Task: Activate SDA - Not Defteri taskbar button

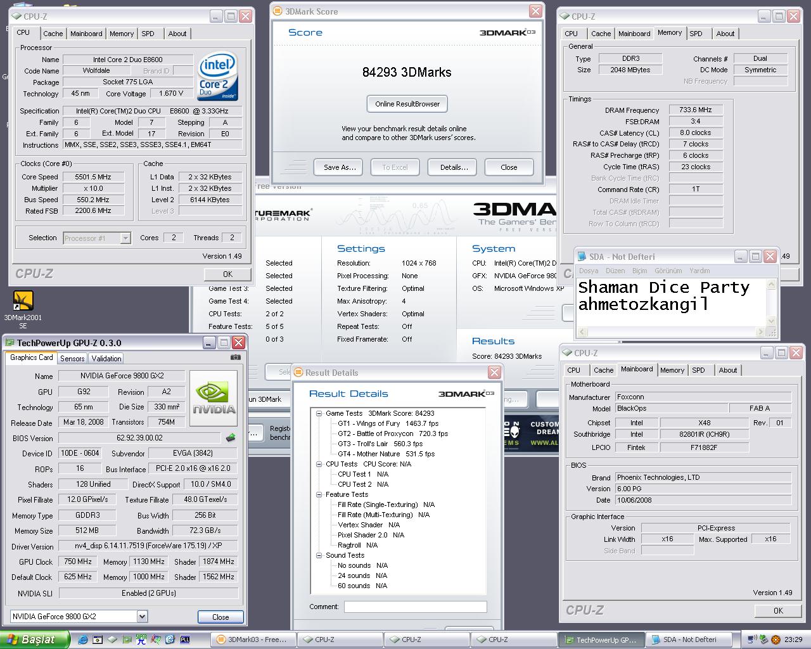Action: (x=688, y=639)
